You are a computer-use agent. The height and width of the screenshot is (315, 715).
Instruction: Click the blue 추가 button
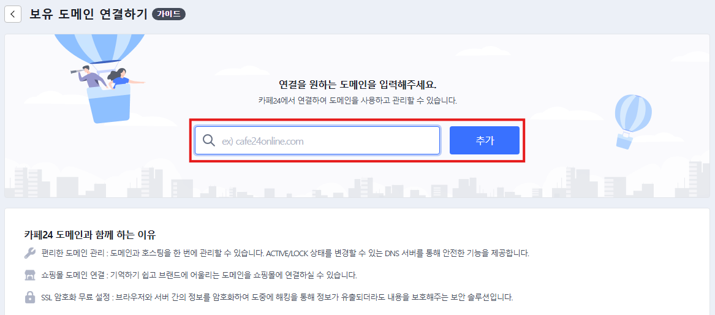(484, 140)
